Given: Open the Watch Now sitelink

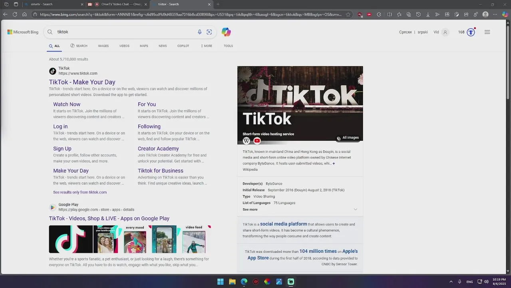Looking at the screenshot, I should 67,104.
